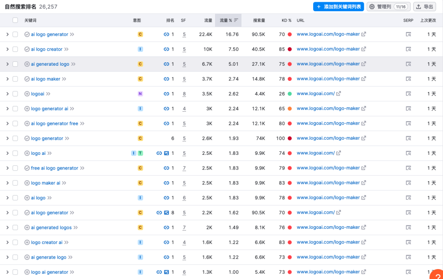The width and height of the screenshot is (443, 279).
Task: Expand the ai generated logo row
Action: [x=8, y=64]
